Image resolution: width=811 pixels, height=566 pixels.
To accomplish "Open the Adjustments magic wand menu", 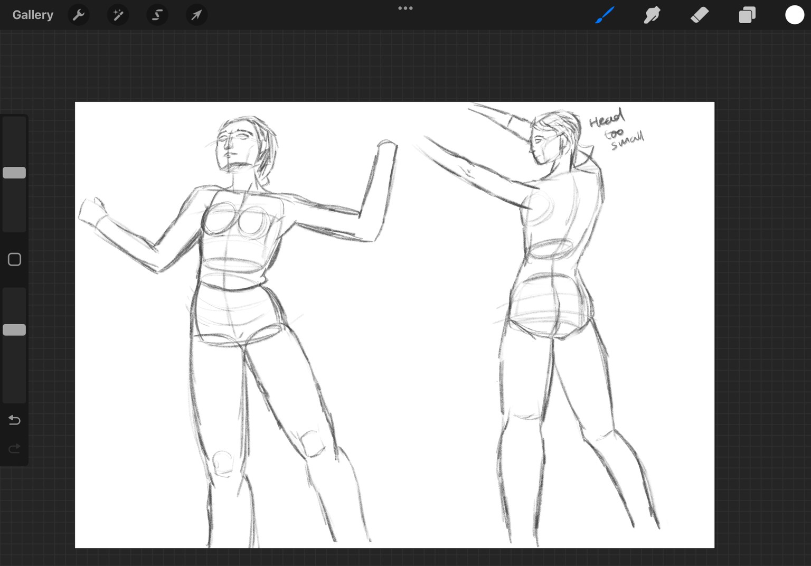I will coord(118,15).
